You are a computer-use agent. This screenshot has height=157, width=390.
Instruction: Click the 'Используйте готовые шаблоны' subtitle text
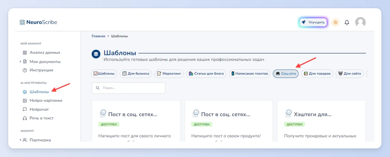(x=184, y=59)
